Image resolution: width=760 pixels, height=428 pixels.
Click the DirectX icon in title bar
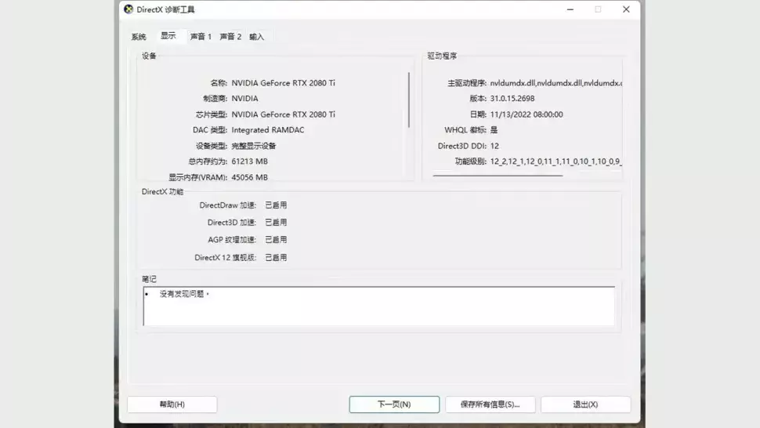coord(128,9)
